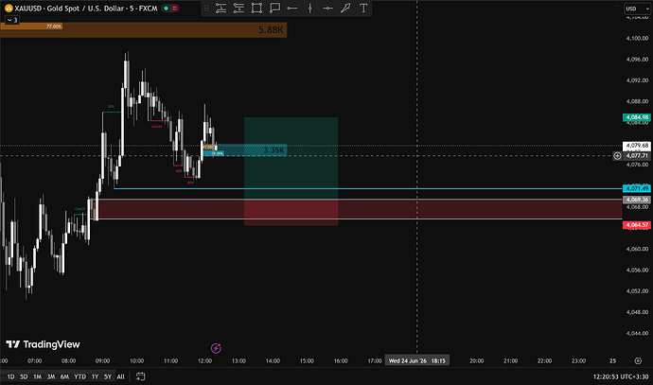Screen dimensions: 653x385
Task: Choose the rectangle drawing tool
Action: click(x=256, y=8)
